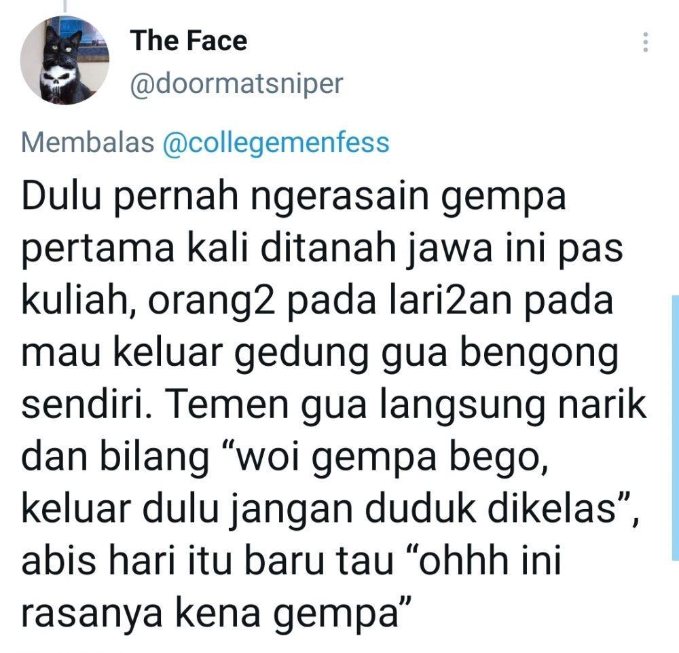Screen dimensions: 679x653
Task: Click the word ngerasain in the tweet
Action: pos(339,197)
